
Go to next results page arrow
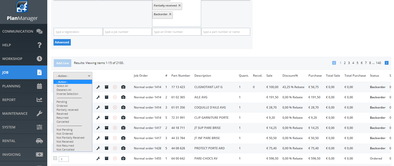(x=386, y=63)
